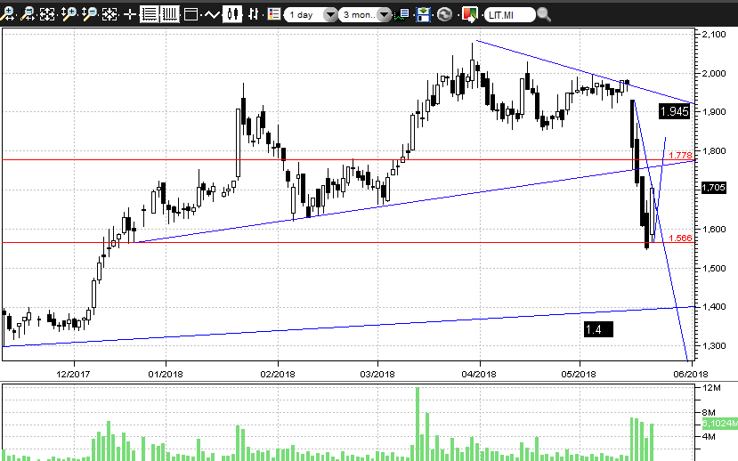Open the chart export icon
This screenshot has width=738, height=461.
pyautogui.click(x=468, y=14)
